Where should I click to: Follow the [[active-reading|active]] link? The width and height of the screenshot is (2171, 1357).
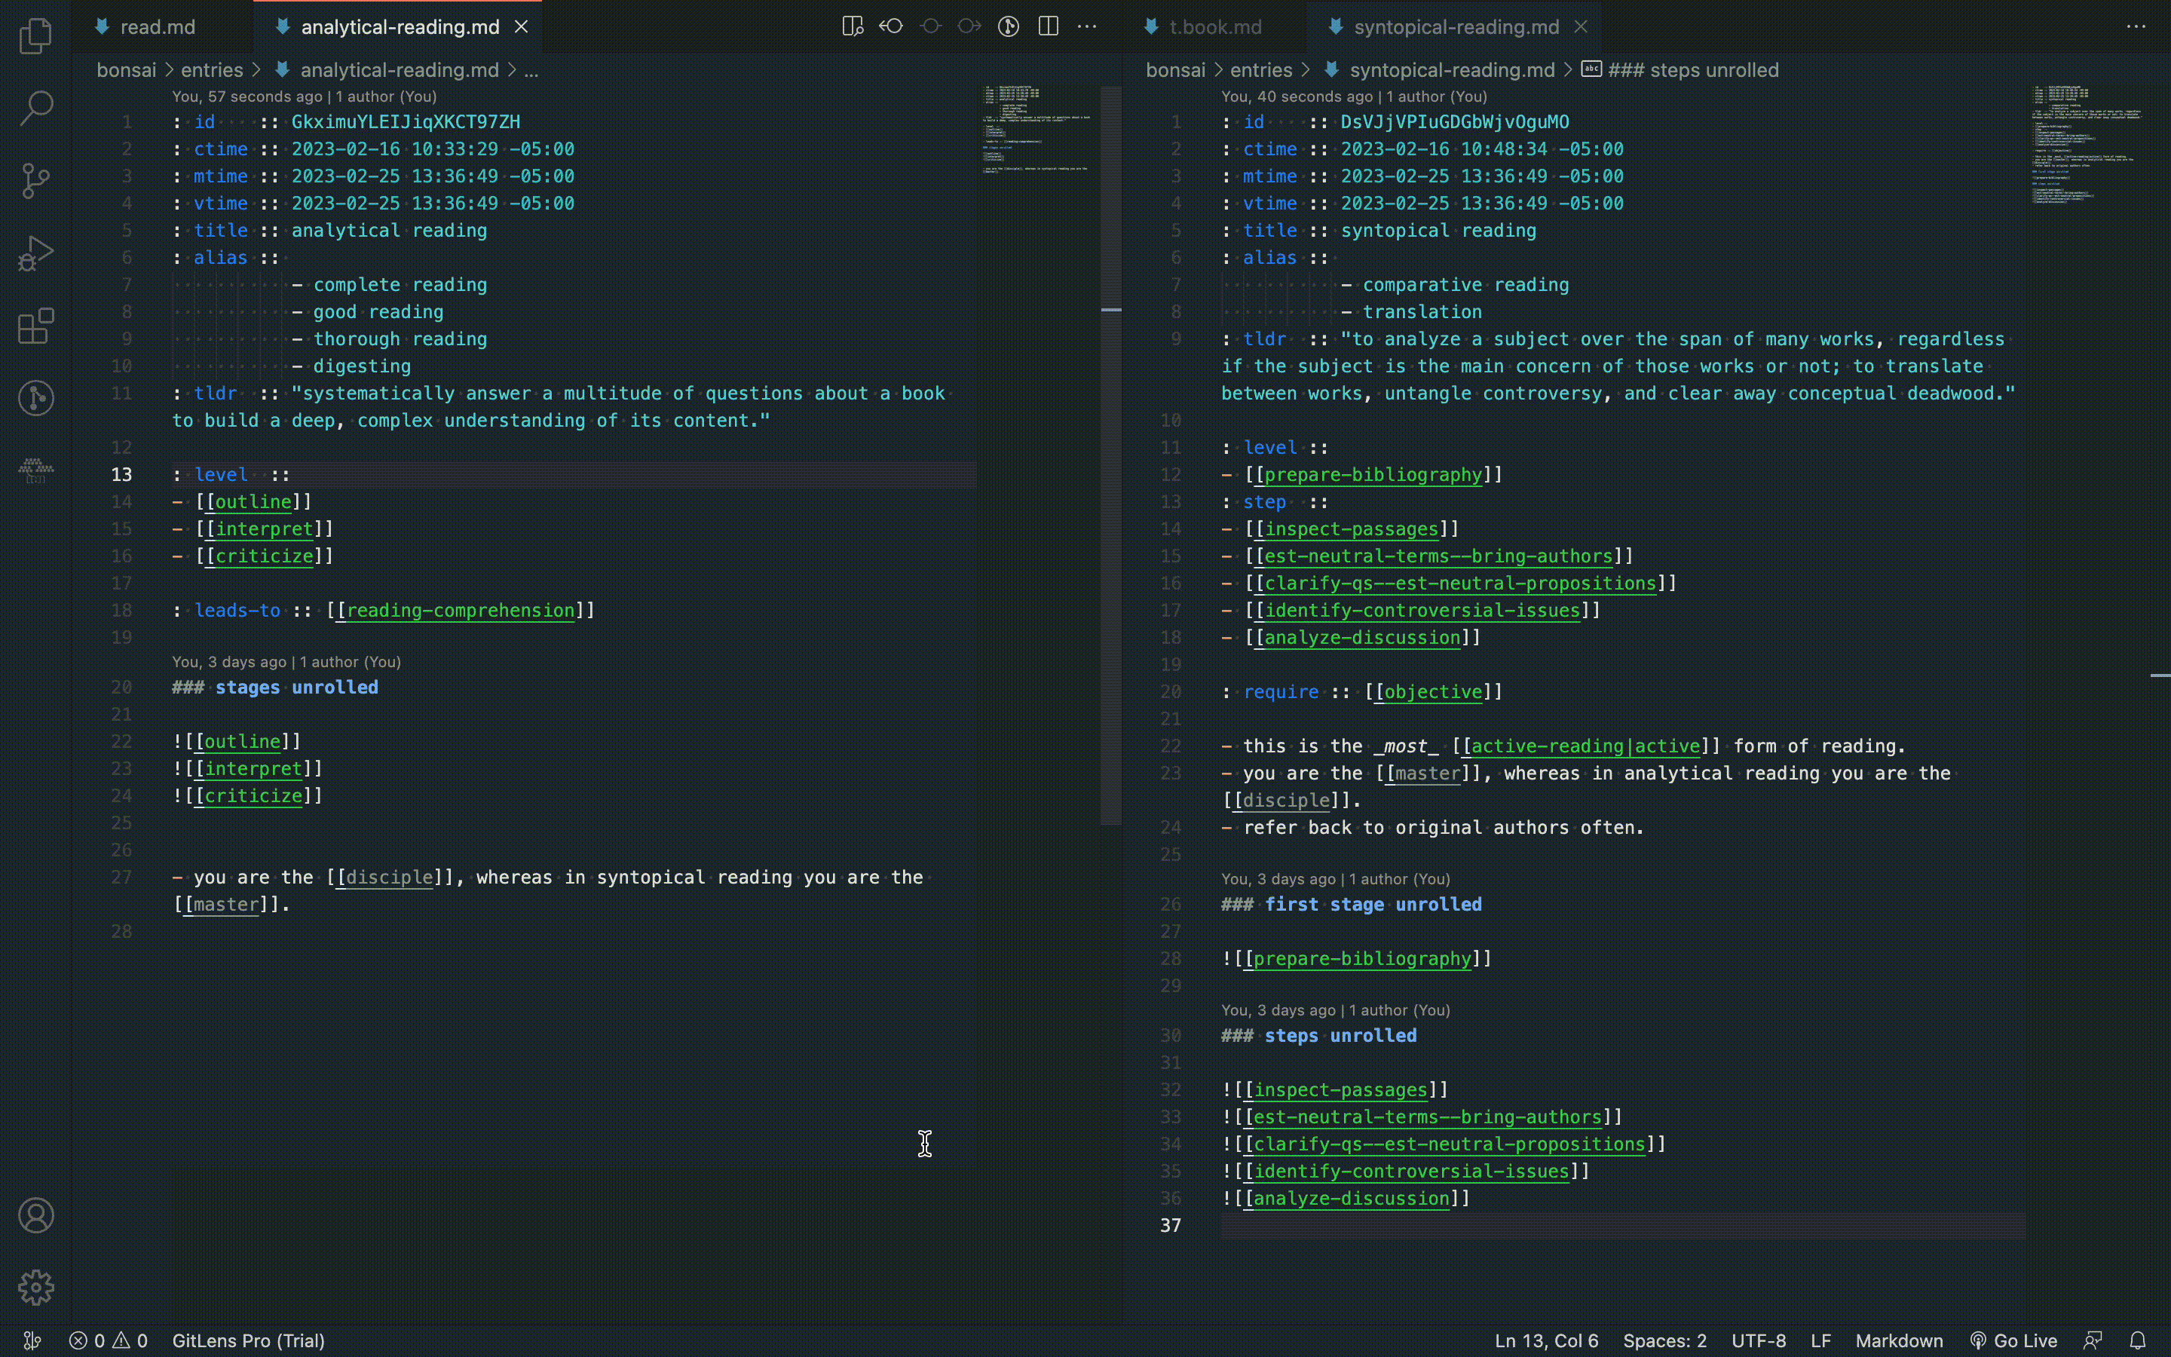(x=1586, y=746)
